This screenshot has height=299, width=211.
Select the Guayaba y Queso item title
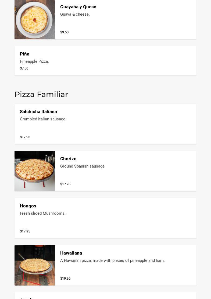point(78,7)
